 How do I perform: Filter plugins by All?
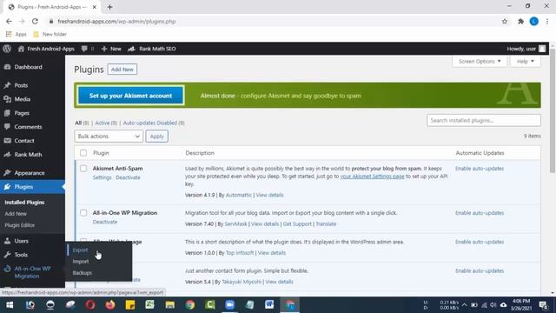pos(78,123)
